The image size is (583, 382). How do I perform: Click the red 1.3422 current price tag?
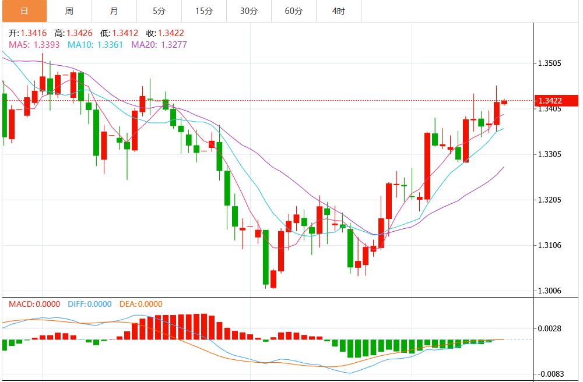558,101
